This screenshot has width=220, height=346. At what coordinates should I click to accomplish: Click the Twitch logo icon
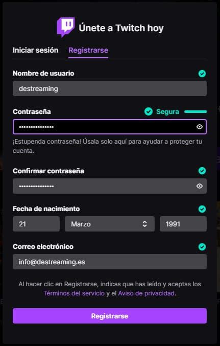tap(66, 27)
